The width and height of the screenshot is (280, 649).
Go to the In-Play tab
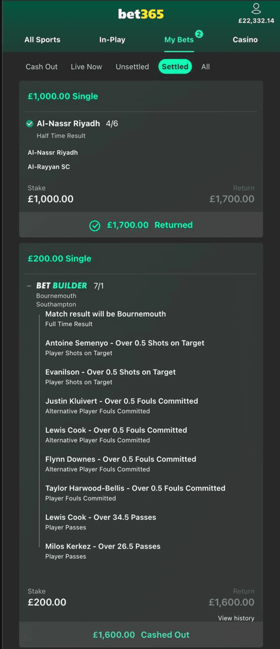point(112,40)
